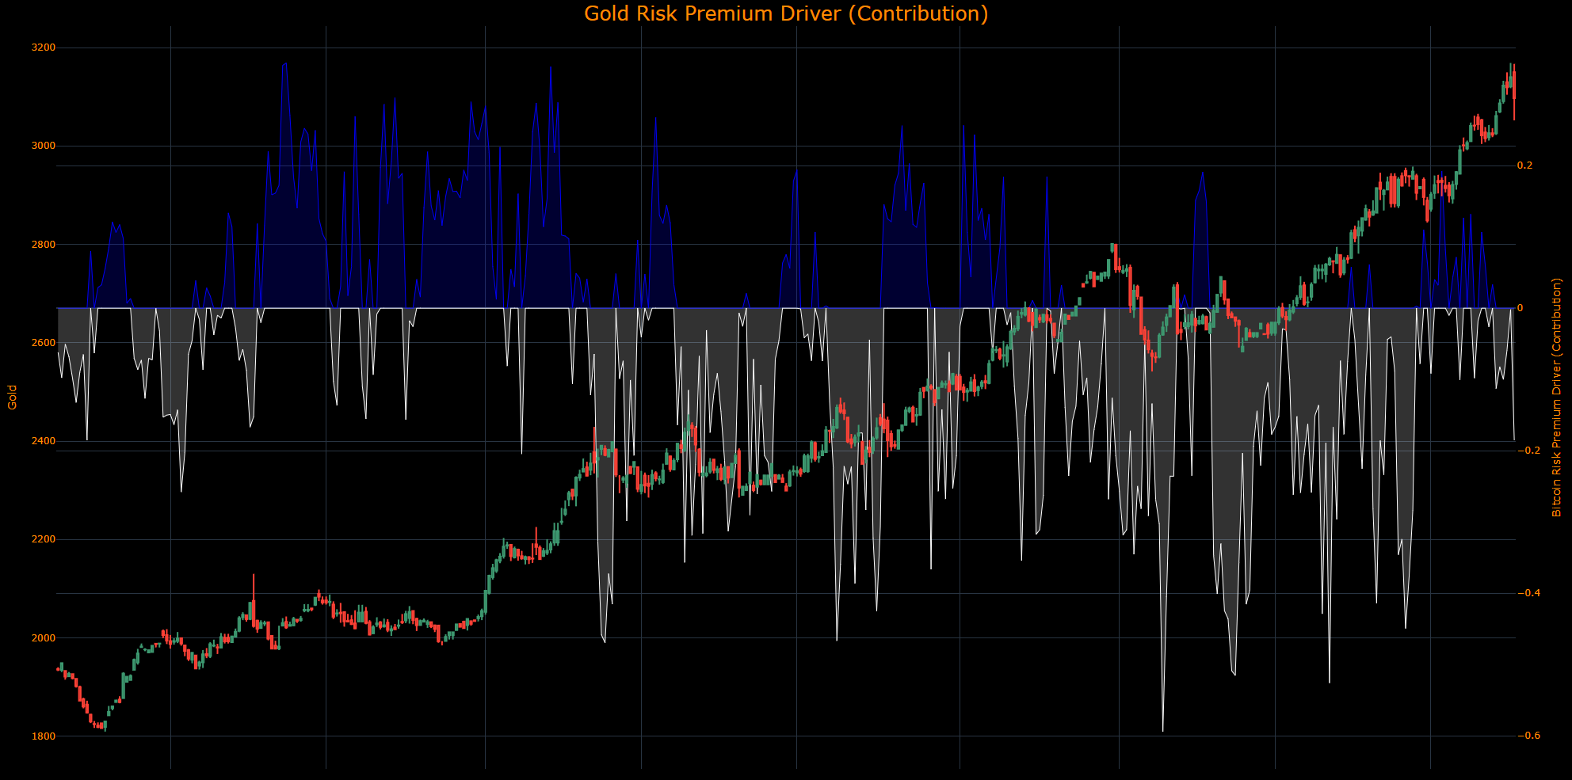Screen dimensions: 1572x780
Task: Click the left axis tick '2400'
Action: coord(44,441)
